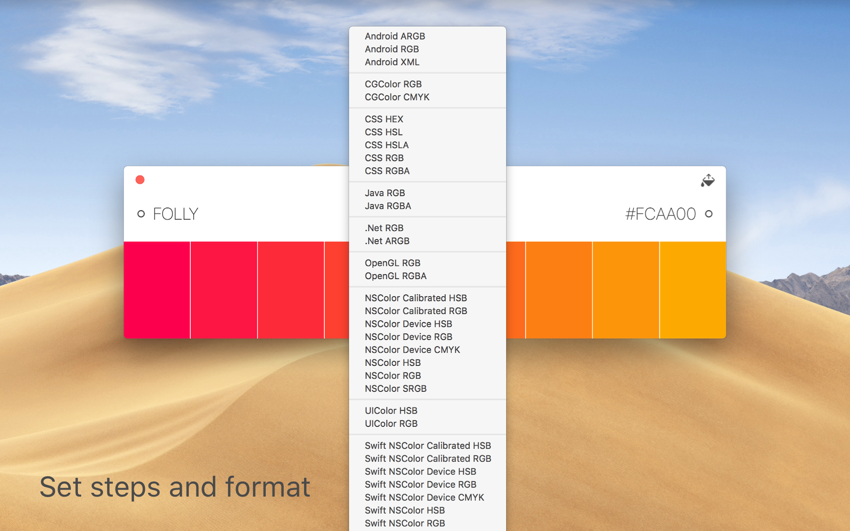Click the circle beside #FCAA00 value
Viewport: 850px width, 531px height.
click(x=708, y=214)
